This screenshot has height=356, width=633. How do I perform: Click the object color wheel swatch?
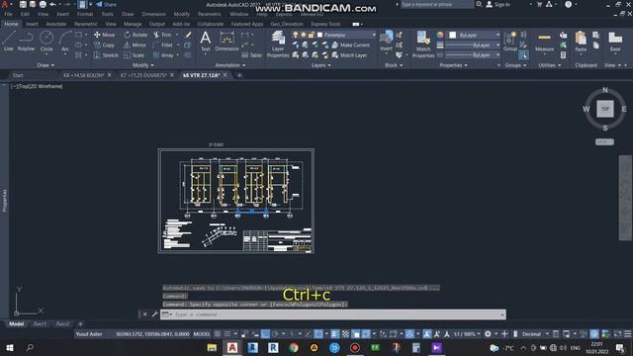tap(440, 36)
